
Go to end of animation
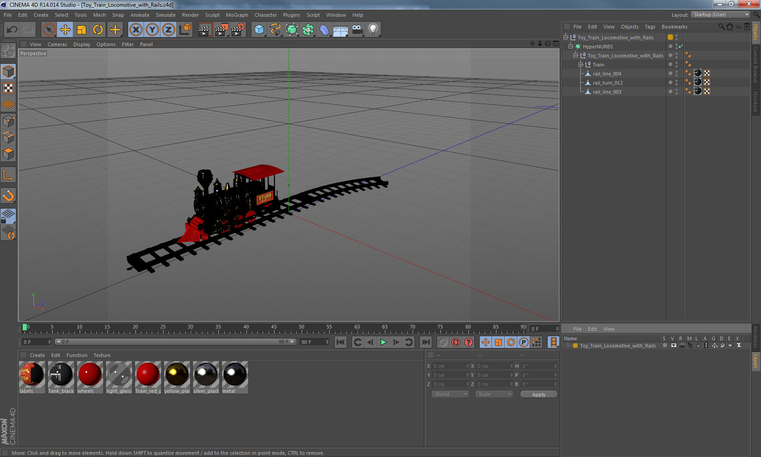(426, 342)
